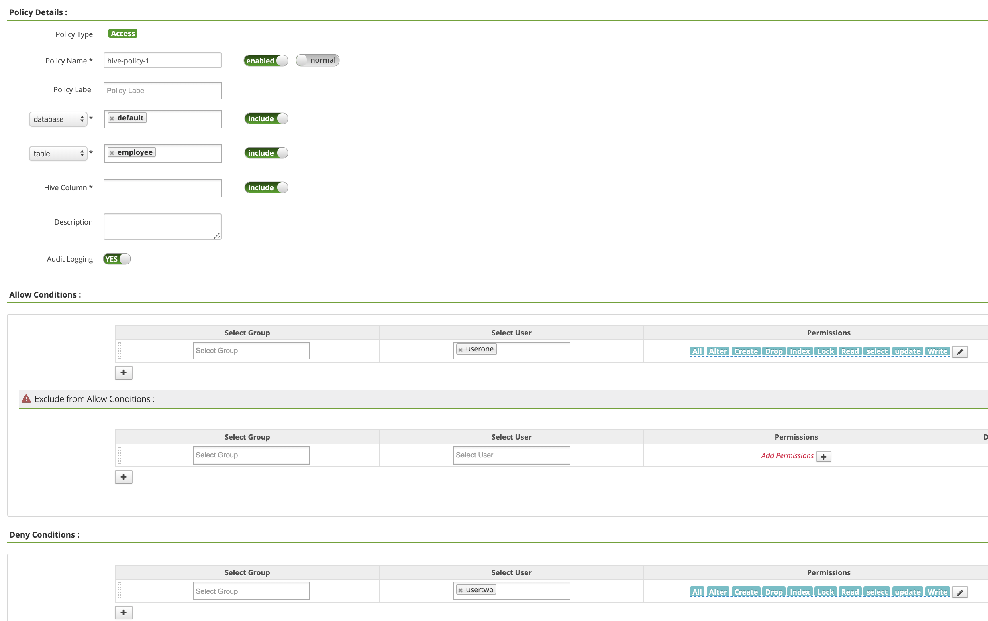Remove the 'default' database tag

pos(112,118)
